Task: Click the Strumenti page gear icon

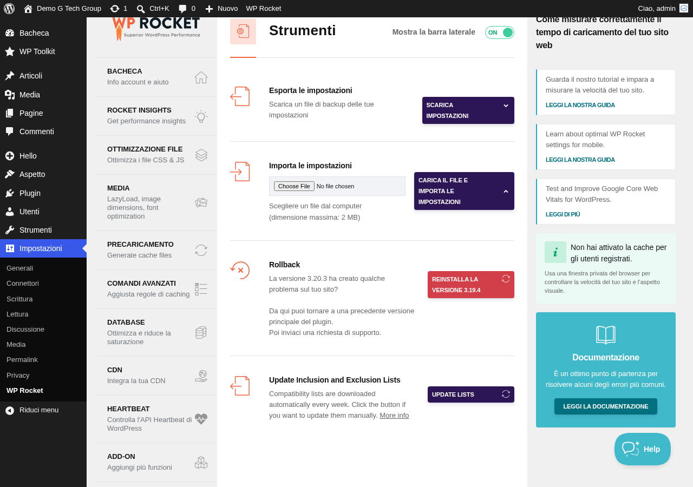Action: 243,31
